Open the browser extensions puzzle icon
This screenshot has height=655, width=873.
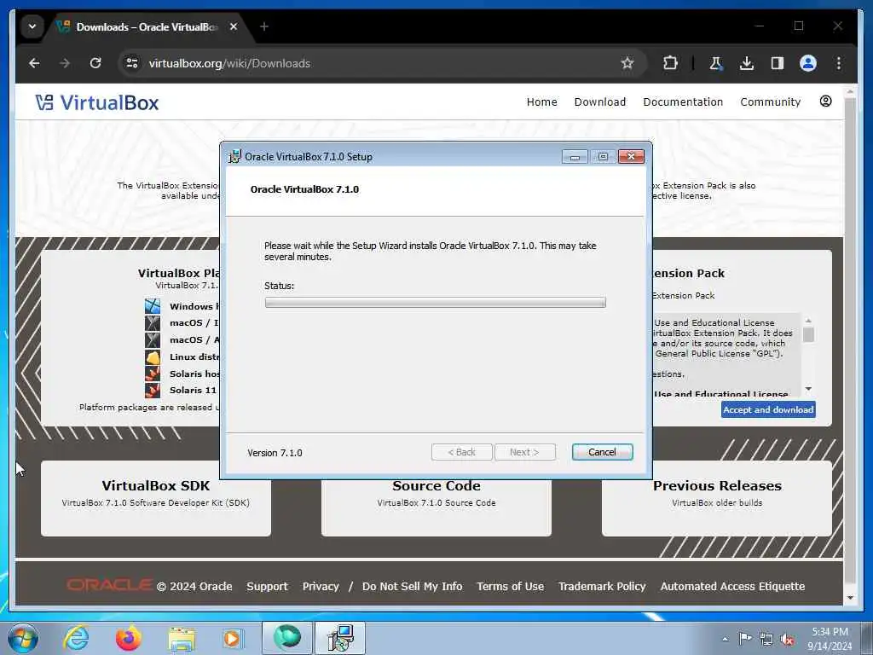(x=670, y=63)
